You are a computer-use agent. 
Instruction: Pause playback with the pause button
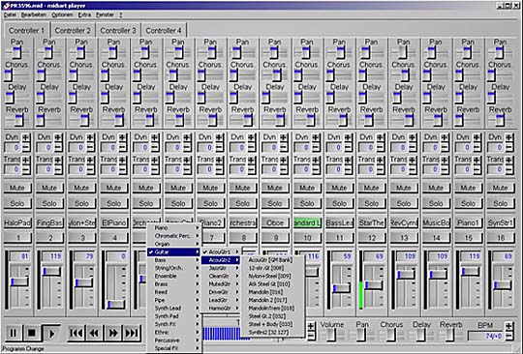[x=14, y=333]
